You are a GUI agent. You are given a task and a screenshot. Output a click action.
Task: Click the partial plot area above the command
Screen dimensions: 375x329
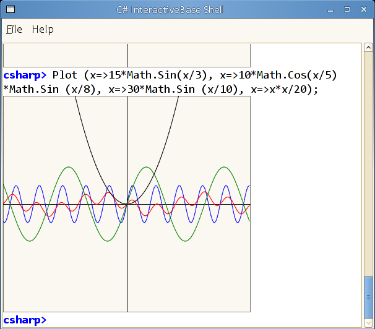coord(127,55)
